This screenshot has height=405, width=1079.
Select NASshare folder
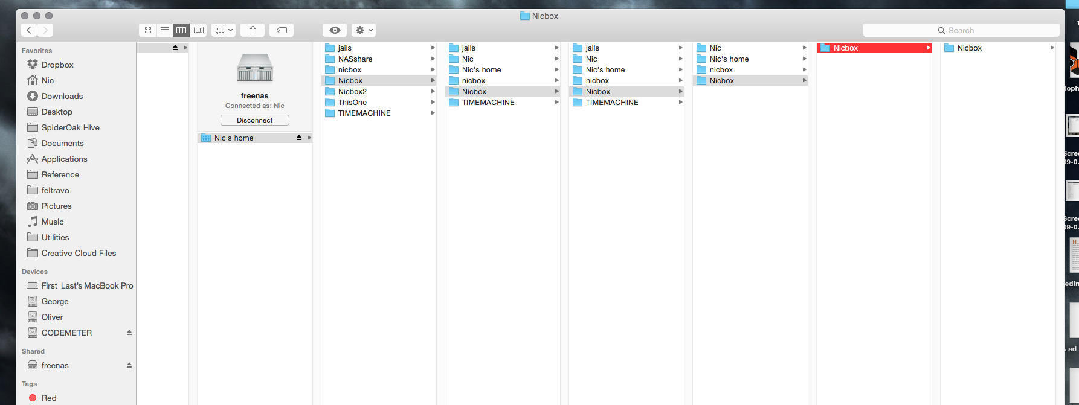click(x=355, y=59)
